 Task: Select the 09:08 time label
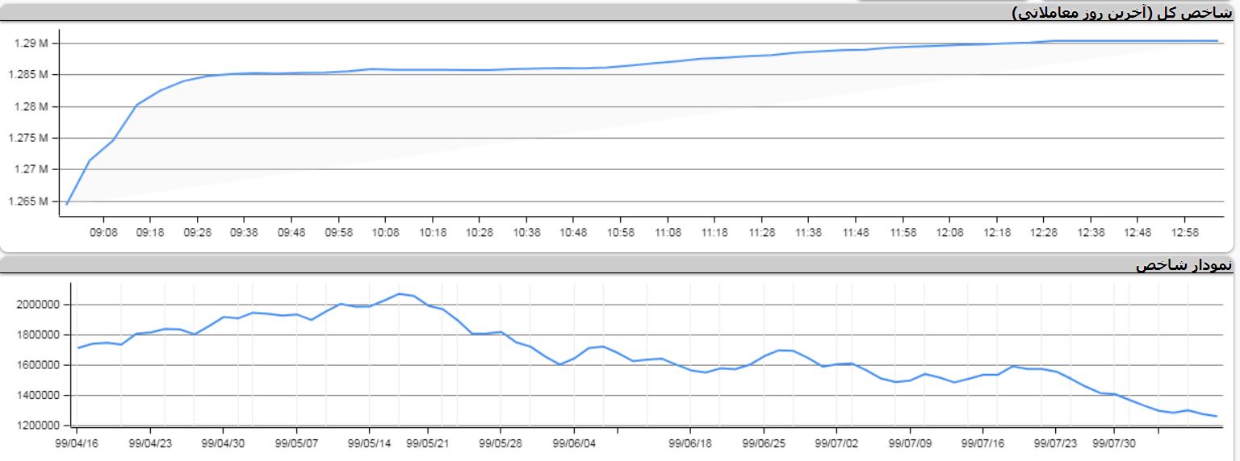click(103, 232)
